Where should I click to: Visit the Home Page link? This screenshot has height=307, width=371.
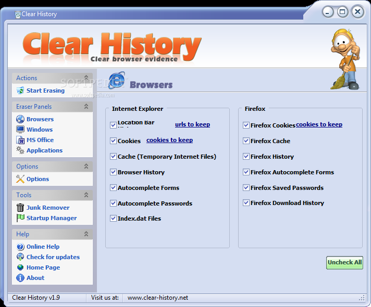43,267
